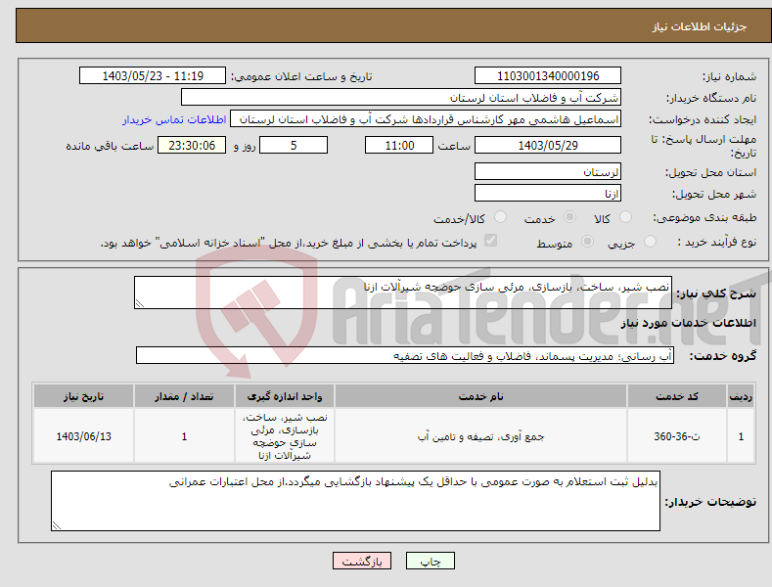The image size is (772, 587).
Task: Click the واحد اندازه گیری column header
Action: 285,396
